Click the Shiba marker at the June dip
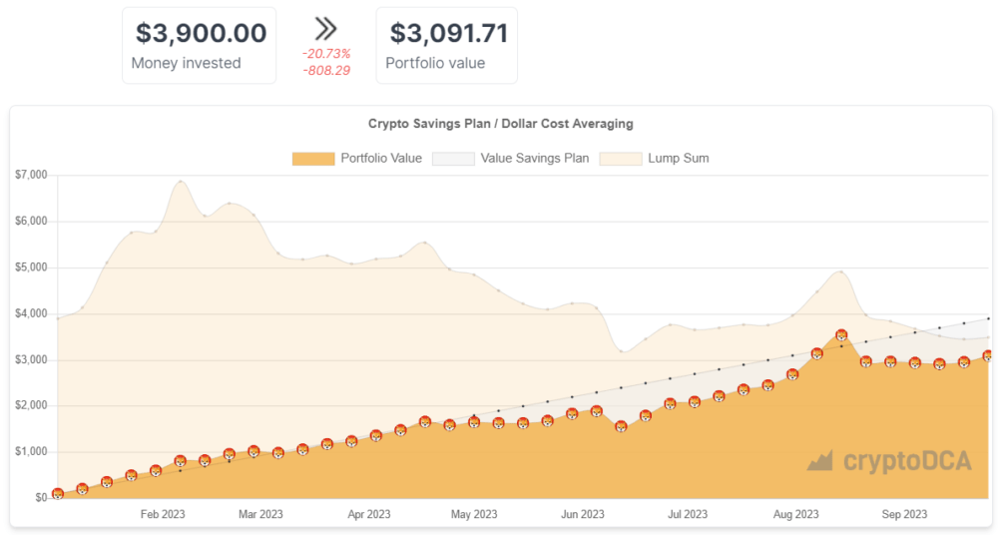 point(621,427)
